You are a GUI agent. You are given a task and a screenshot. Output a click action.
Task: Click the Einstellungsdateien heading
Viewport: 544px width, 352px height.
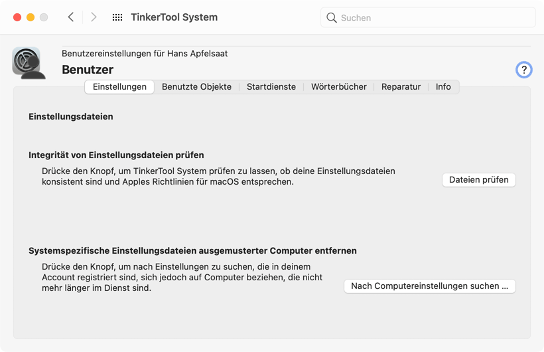point(71,116)
